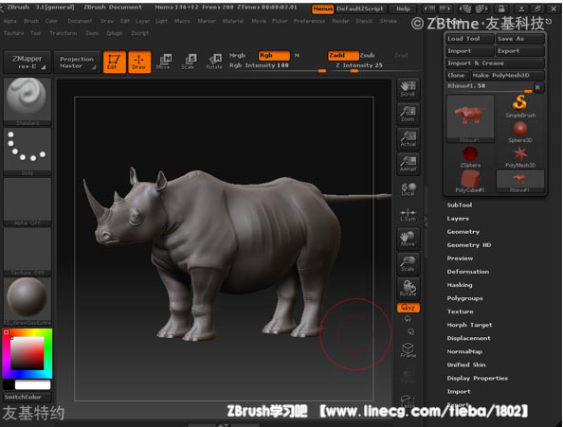The image size is (563, 427).
Task: Toggle the Menus button
Action: pos(322,9)
